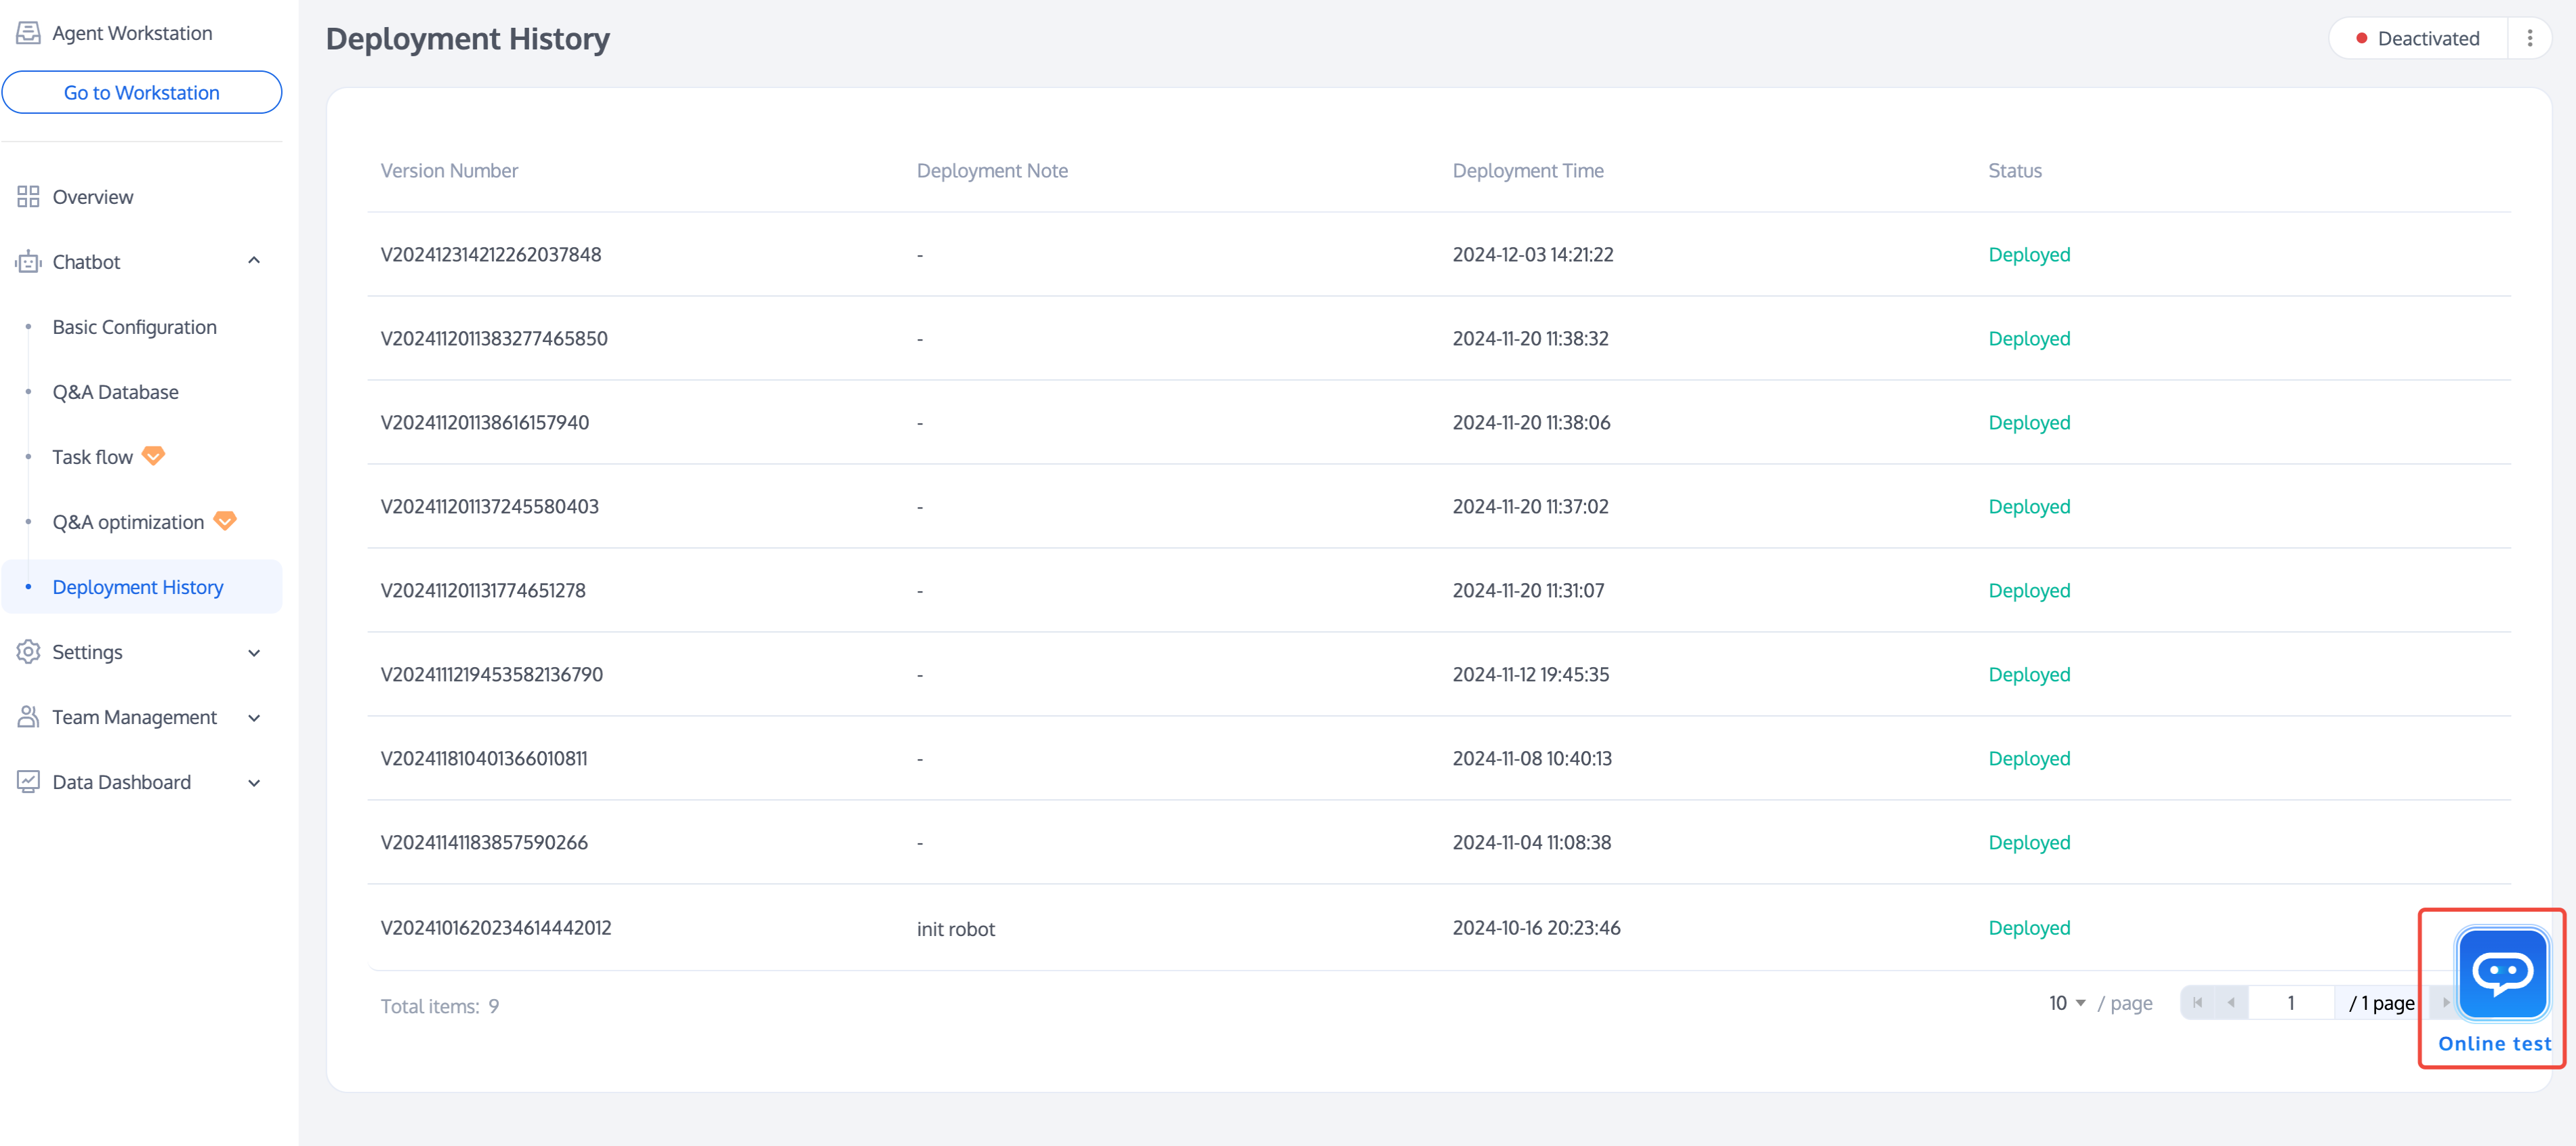This screenshot has width=2576, height=1146.
Task: Click the Overview grid icon
Action: pos(28,197)
